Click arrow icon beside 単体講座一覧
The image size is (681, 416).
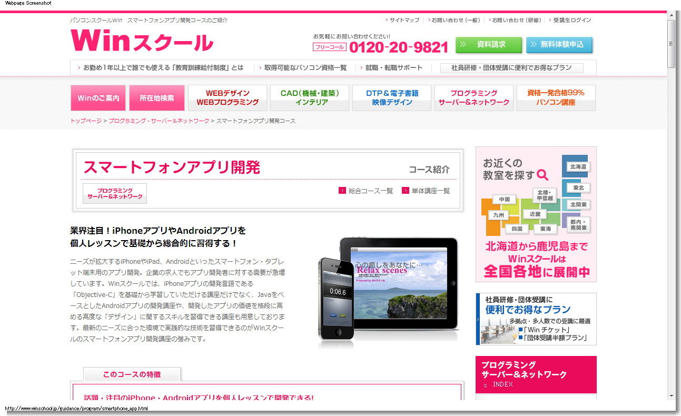[x=406, y=191]
